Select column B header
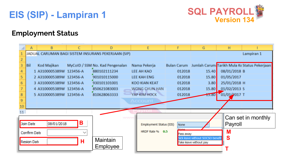The image size is (281, 158). click(x=52, y=48)
